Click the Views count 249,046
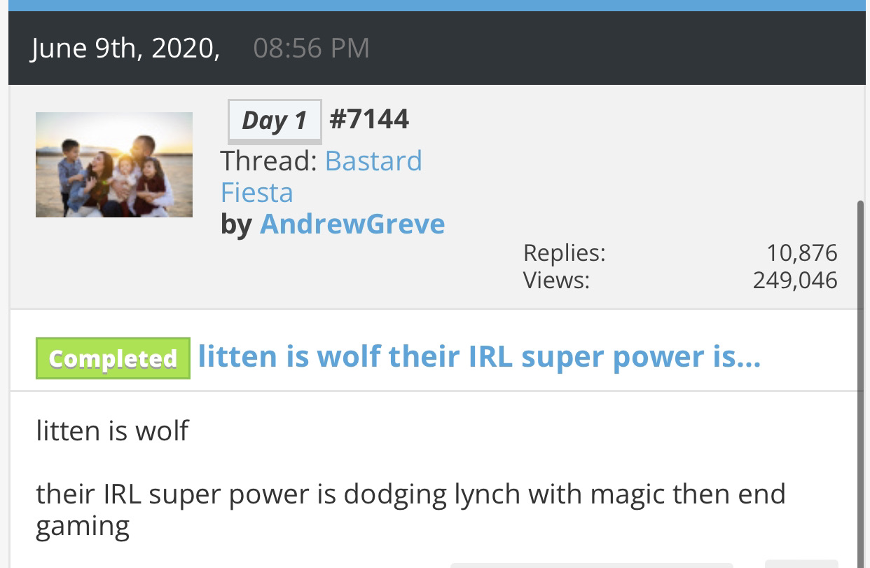 pyautogui.click(x=795, y=280)
